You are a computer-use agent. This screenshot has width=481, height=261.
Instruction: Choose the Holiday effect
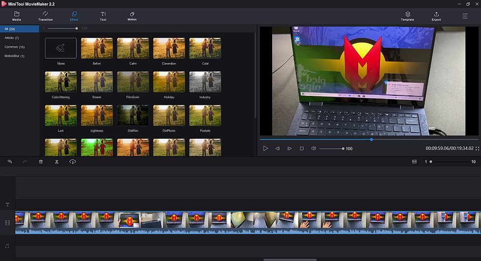[x=169, y=82]
